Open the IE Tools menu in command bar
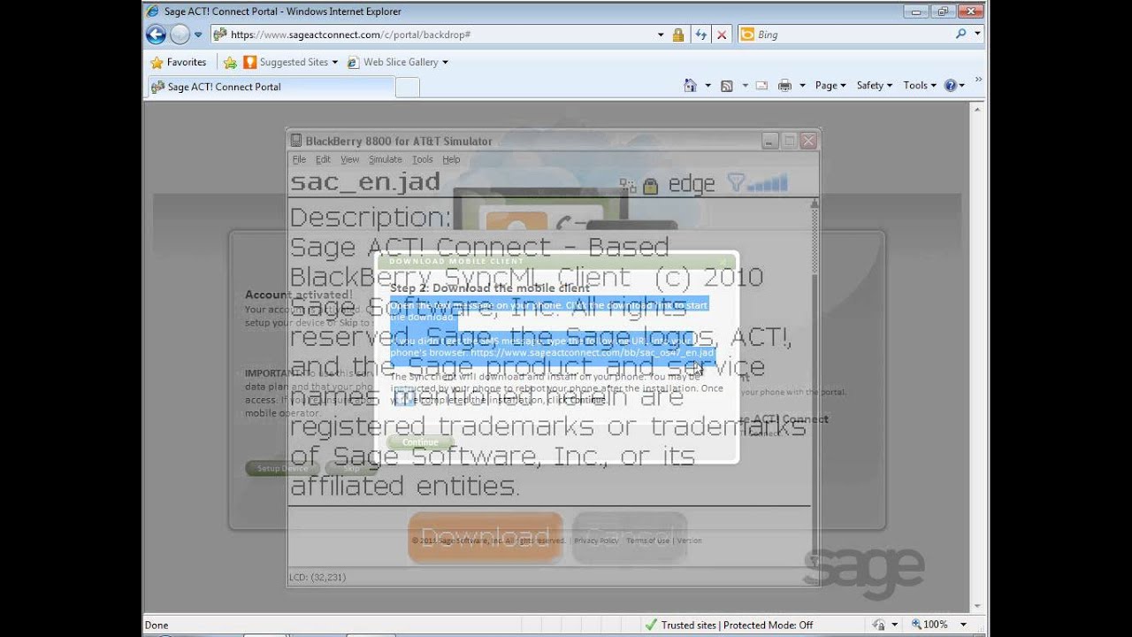The width and height of the screenshot is (1132, 637). [x=920, y=86]
